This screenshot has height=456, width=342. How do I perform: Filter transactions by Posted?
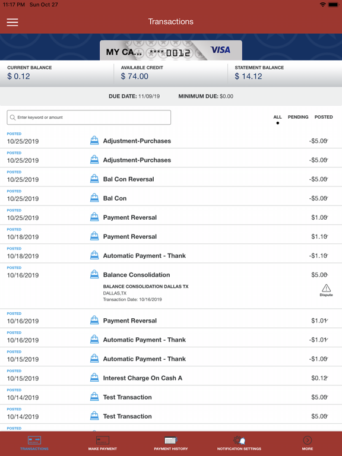click(x=324, y=117)
